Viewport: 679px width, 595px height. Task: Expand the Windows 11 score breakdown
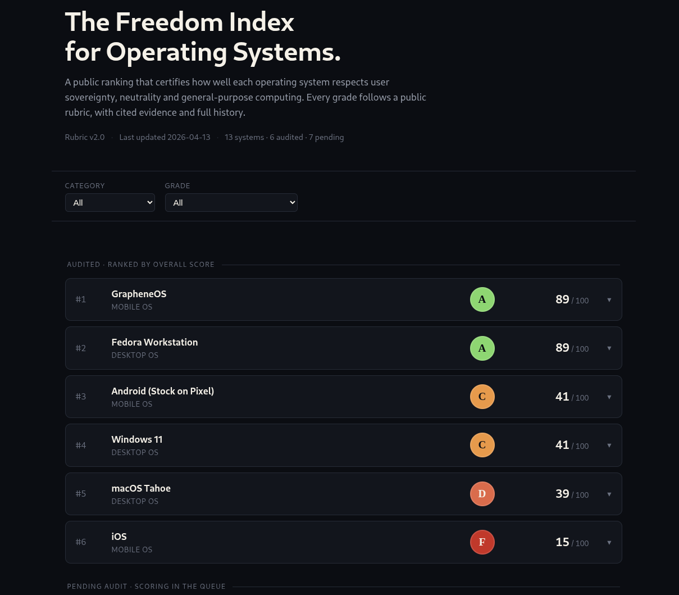coord(609,445)
